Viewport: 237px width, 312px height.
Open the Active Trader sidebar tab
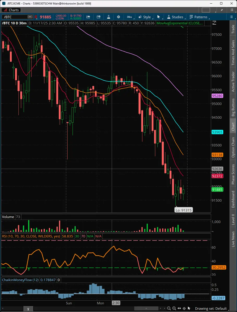pyautogui.click(x=233, y=82)
